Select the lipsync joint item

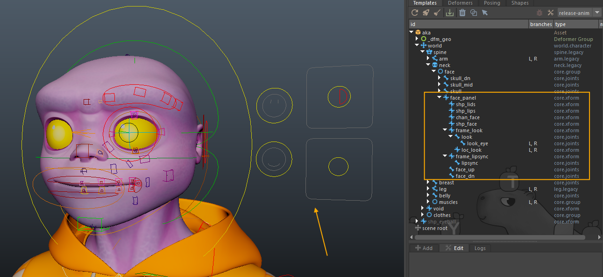[469, 163]
